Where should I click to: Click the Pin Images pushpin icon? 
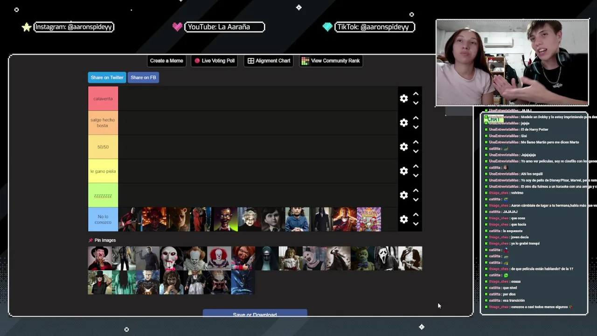pyautogui.click(x=90, y=240)
